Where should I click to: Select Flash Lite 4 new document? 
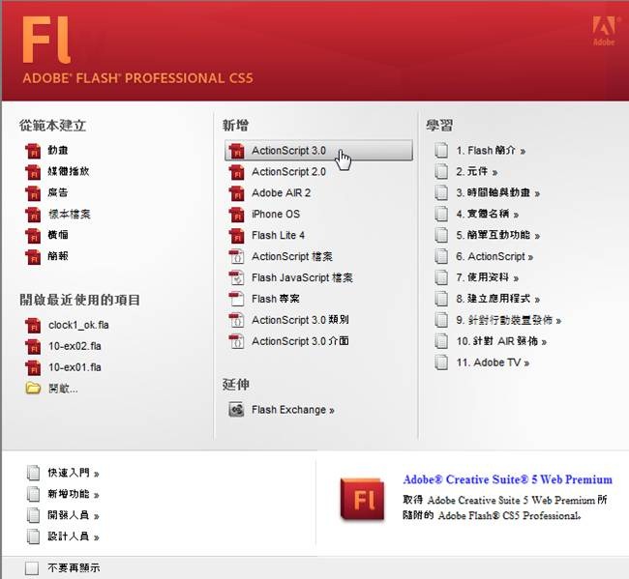(278, 235)
